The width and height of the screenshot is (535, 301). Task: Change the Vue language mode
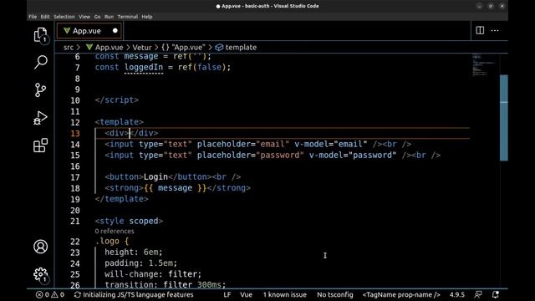[x=246, y=294]
